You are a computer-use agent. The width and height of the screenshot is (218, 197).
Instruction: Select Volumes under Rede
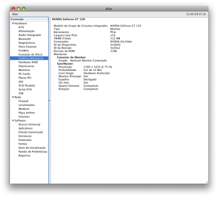pyautogui.click(x=24, y=117)
